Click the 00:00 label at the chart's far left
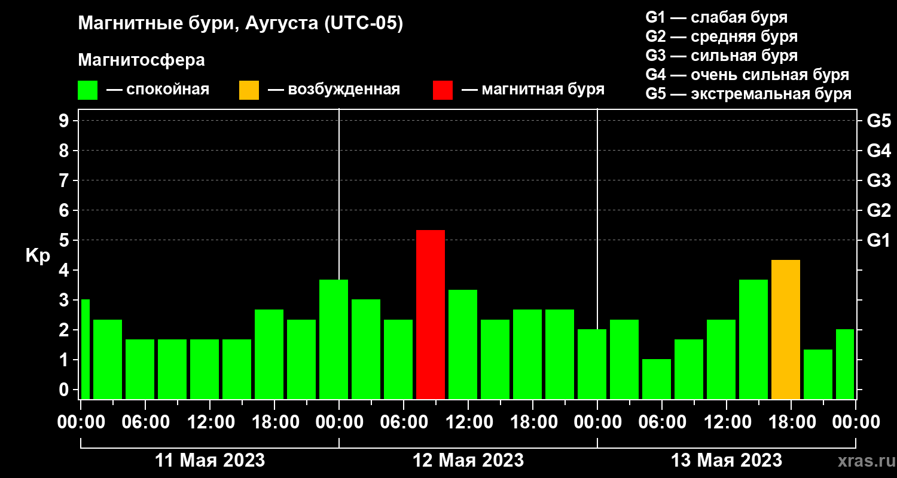 [81, 422]
